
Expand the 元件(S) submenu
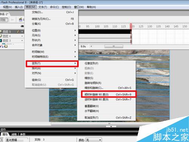[75, 35]
